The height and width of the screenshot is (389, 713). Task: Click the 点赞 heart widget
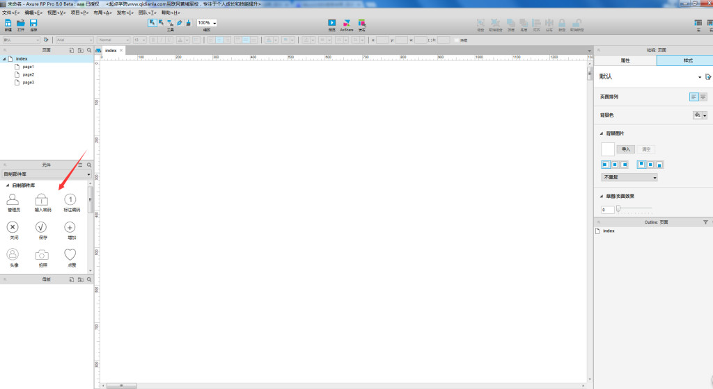pos(70,254)
